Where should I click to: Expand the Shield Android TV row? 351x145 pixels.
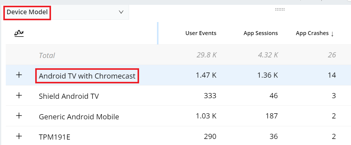click(19, 96)
